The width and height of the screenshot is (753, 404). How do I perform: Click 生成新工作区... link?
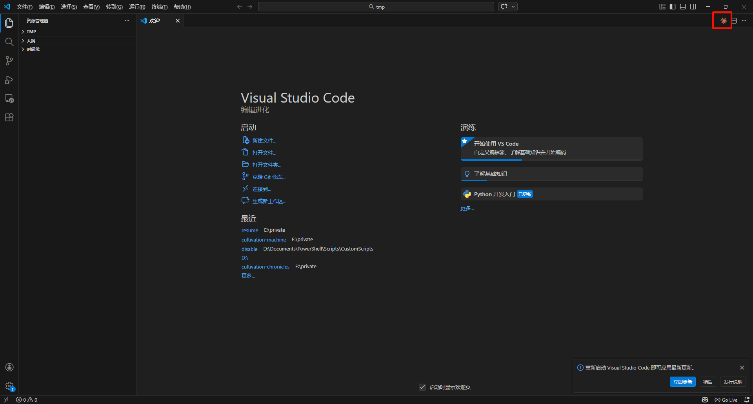point(269,201)
